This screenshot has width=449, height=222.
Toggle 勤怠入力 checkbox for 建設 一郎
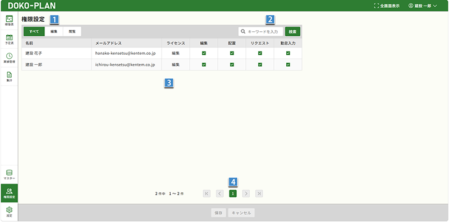tap(288, 64)
